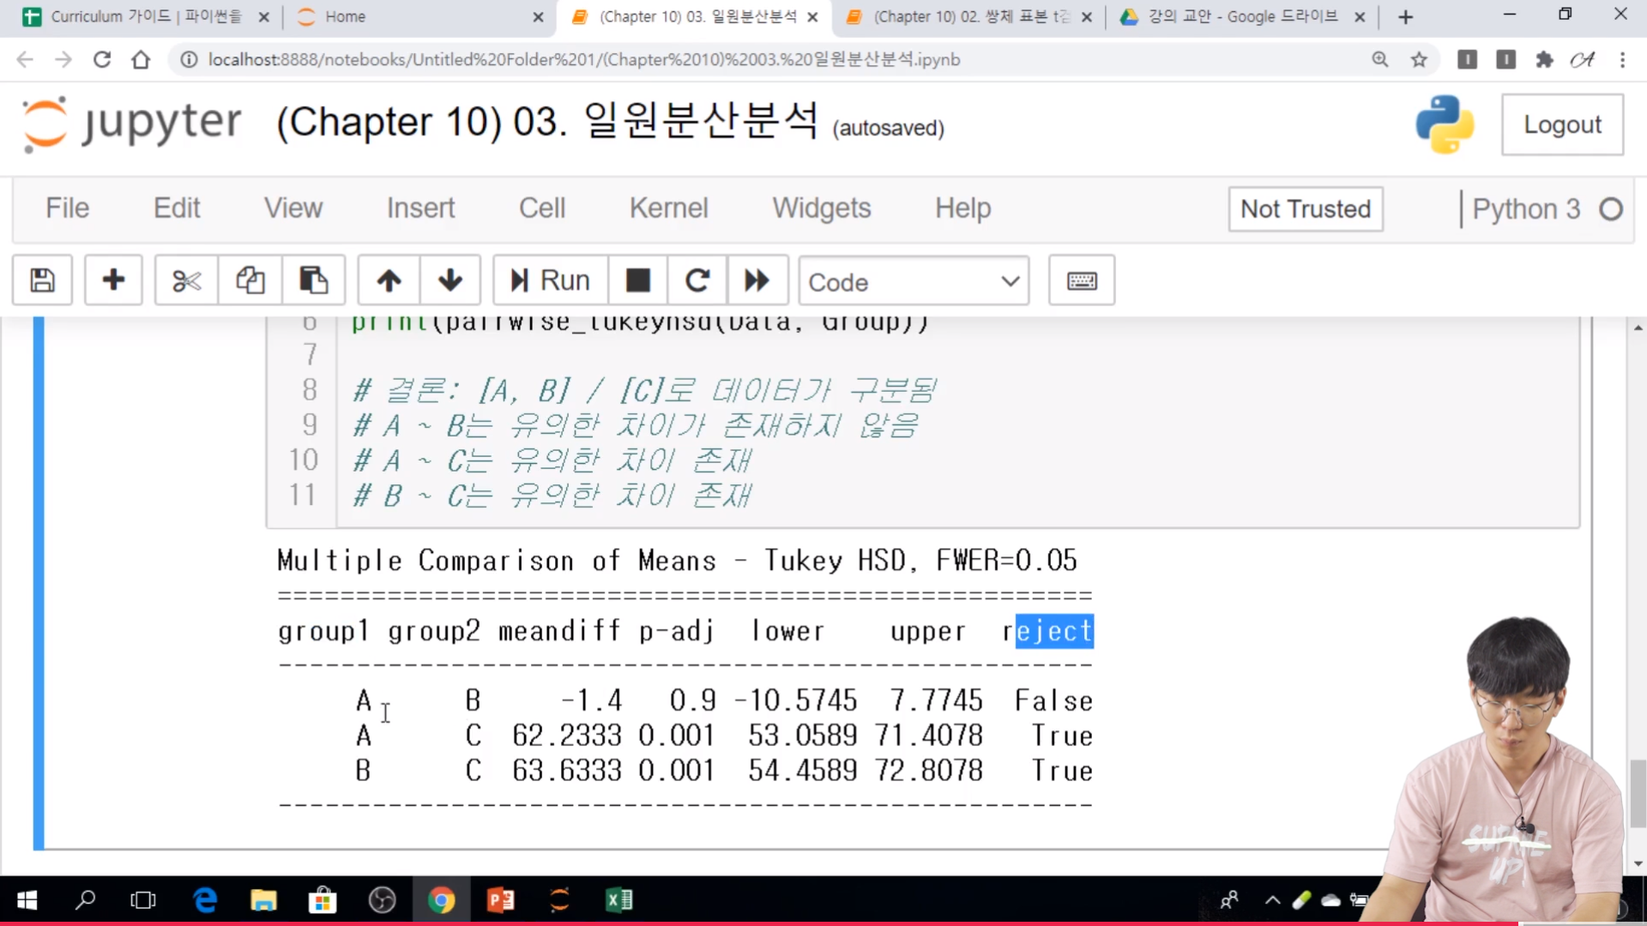Click the browser address bar URL

coord(583,59)
